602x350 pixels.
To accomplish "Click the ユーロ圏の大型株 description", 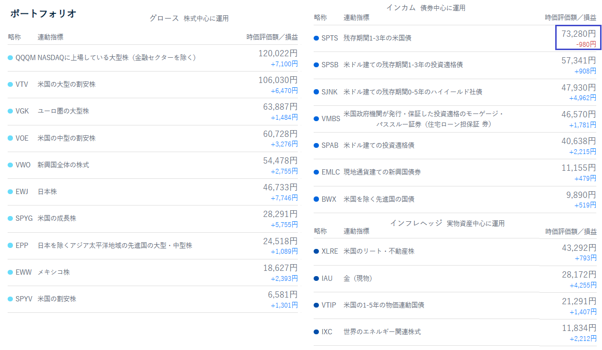I will [x=63, y=111].
